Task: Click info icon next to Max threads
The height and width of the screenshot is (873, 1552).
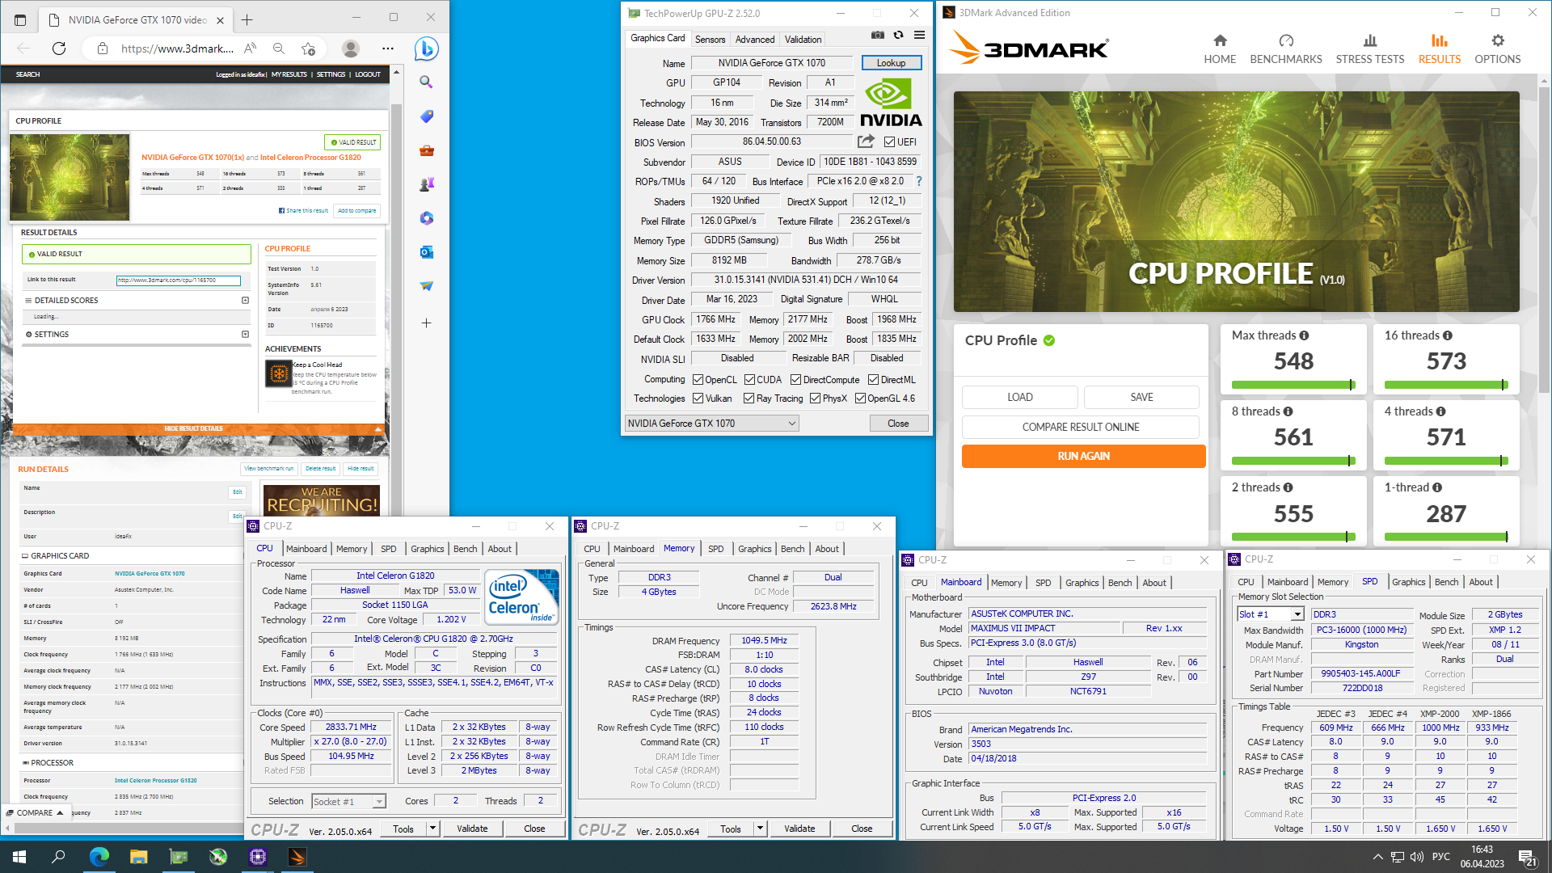Action: (x=1304, y=335)
